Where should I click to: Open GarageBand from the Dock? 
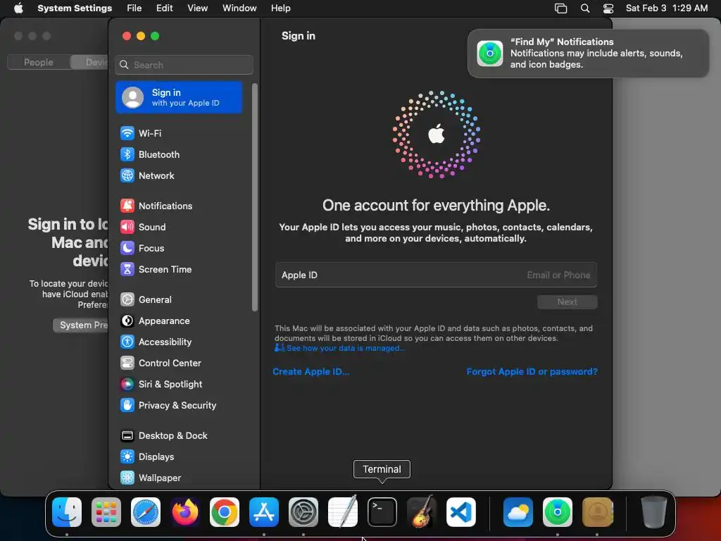pos(421,512)
